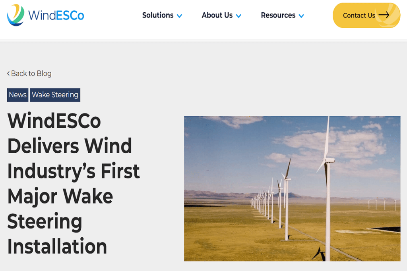Open the wind farm hero photo
407x271 pixels.
292,188
